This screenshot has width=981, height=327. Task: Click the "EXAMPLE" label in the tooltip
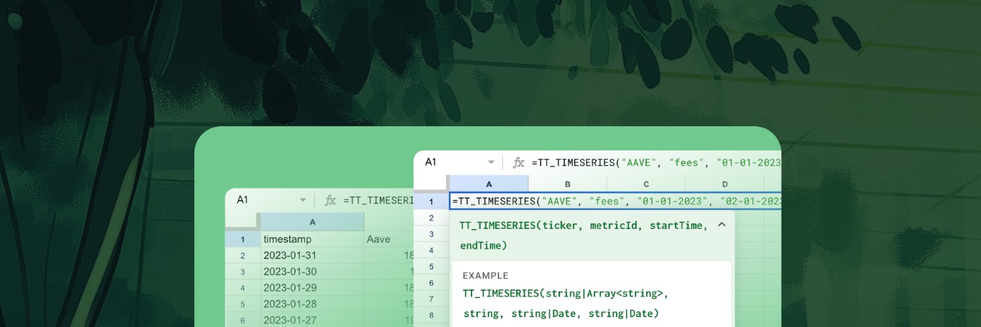(485, 276)
